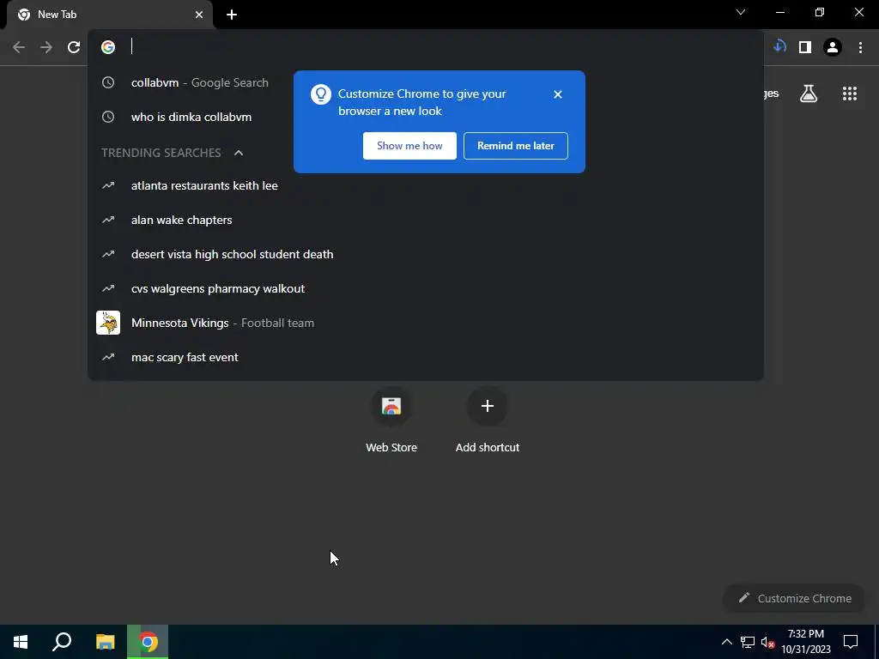The width and height of the screenshot is (879, 659).
Task: Click the blue update download icon in toolbar
Action: (x=779, y=46)
